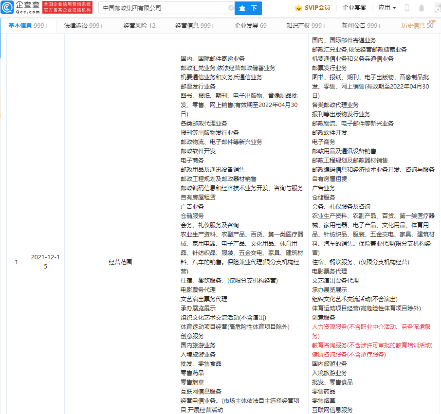The height and width of the screenshot is (414, 441).
Task: Open the 企业发展 tab
Action: [x=251, y=26]
